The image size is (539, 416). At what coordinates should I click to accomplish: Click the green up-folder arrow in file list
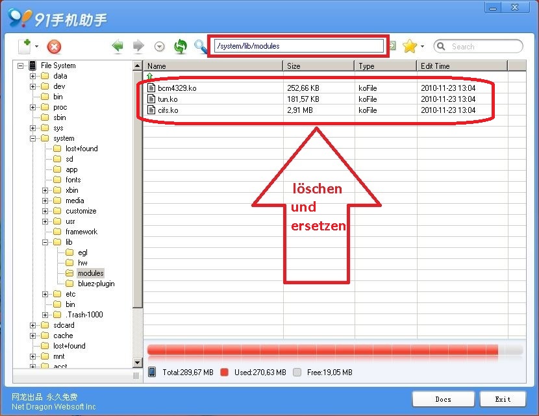(x=149, y=76)
